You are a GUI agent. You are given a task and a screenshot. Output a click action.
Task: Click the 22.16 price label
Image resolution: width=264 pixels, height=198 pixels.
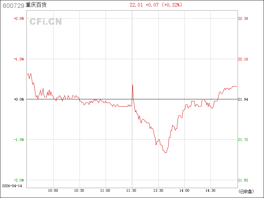(x=243, y=59)
